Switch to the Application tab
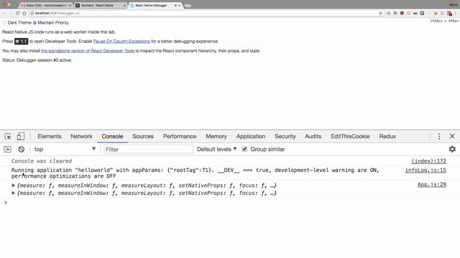Image resolution: width=460 pixels, height=258 pixels. point(251,136)
